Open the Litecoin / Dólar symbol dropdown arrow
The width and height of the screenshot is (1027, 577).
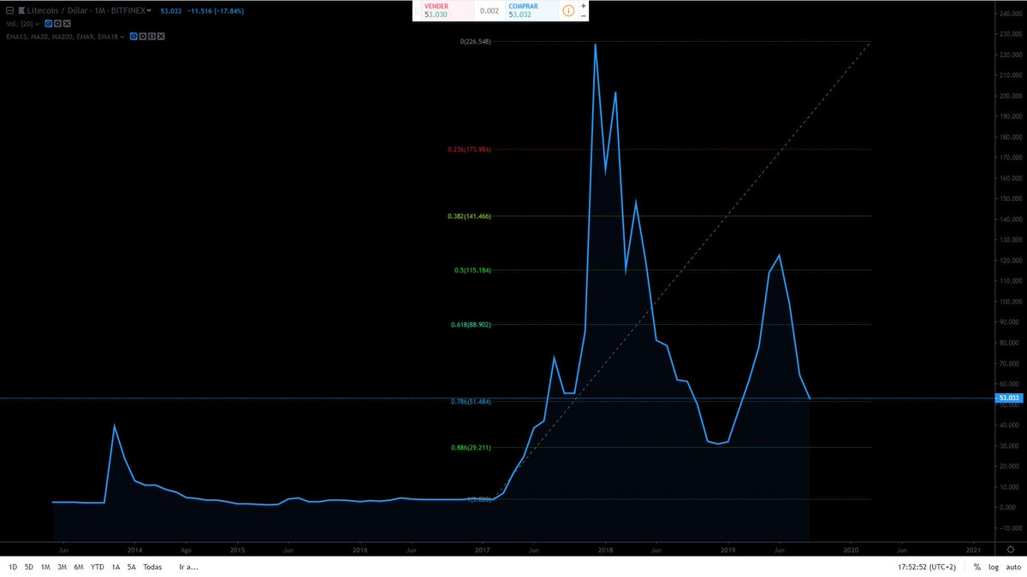(149, 10)
